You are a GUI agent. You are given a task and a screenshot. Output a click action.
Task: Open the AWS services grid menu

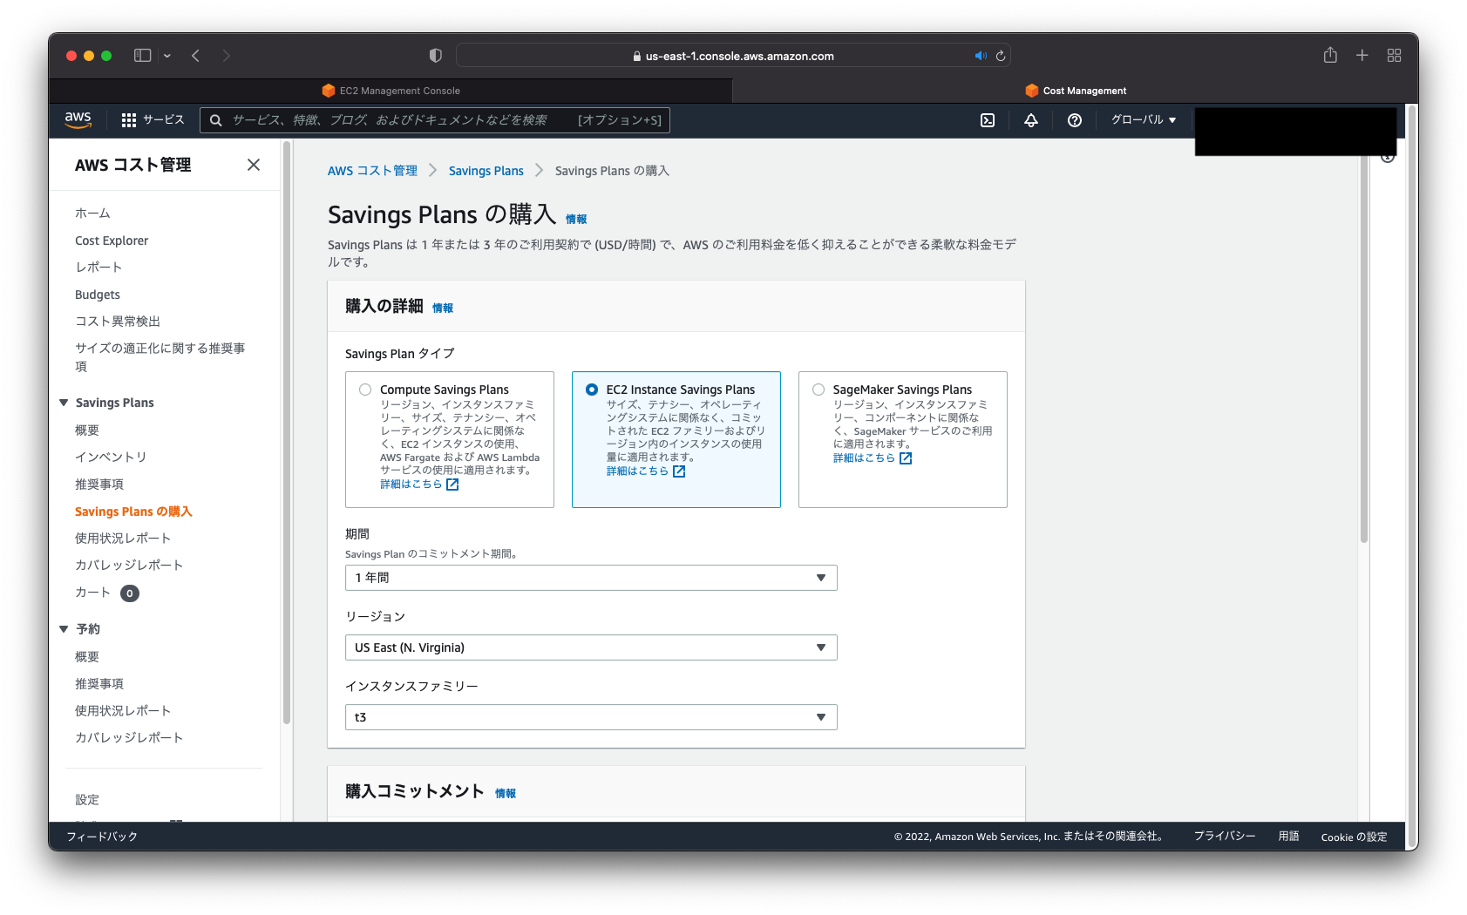coord(128,119)
